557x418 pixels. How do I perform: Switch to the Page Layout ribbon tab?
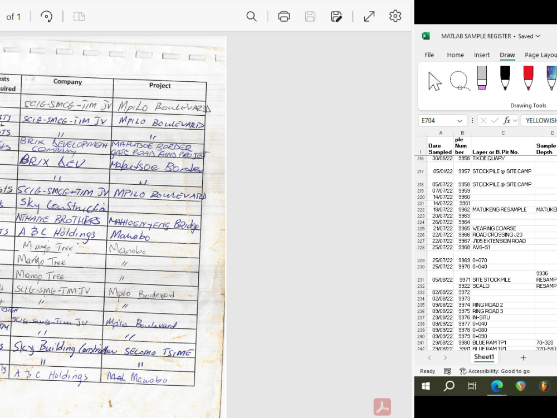pyautogui.click(x=541, y=55)
